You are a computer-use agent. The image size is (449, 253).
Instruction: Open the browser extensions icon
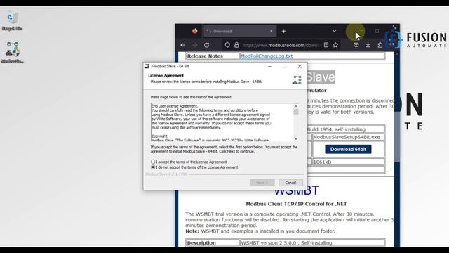[380, 45]
